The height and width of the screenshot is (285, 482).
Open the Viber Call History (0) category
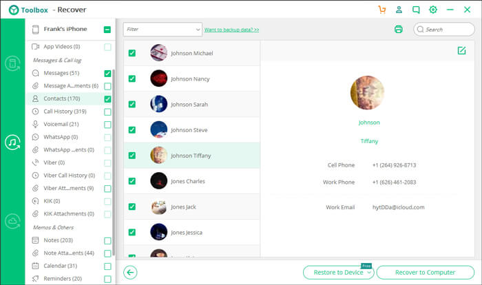[69, 176]
